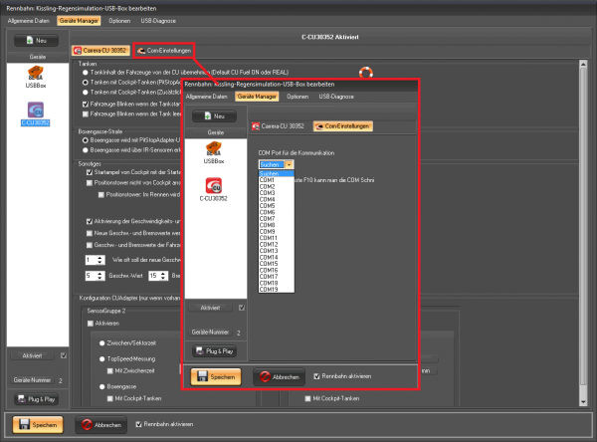The width and height of the screenshot is (597, 442).
Task: Open the Optionen tab in the background window
Action: pos(119,21)
